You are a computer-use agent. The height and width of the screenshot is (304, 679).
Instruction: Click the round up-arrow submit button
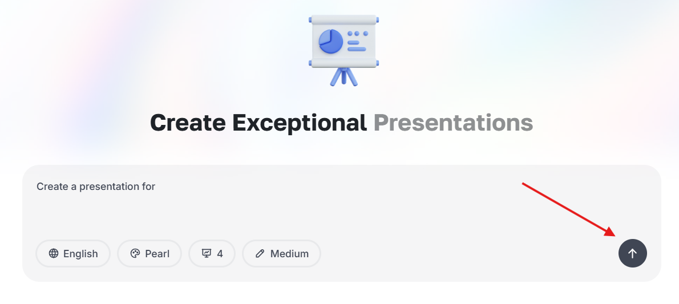click(x=632, y=253)
